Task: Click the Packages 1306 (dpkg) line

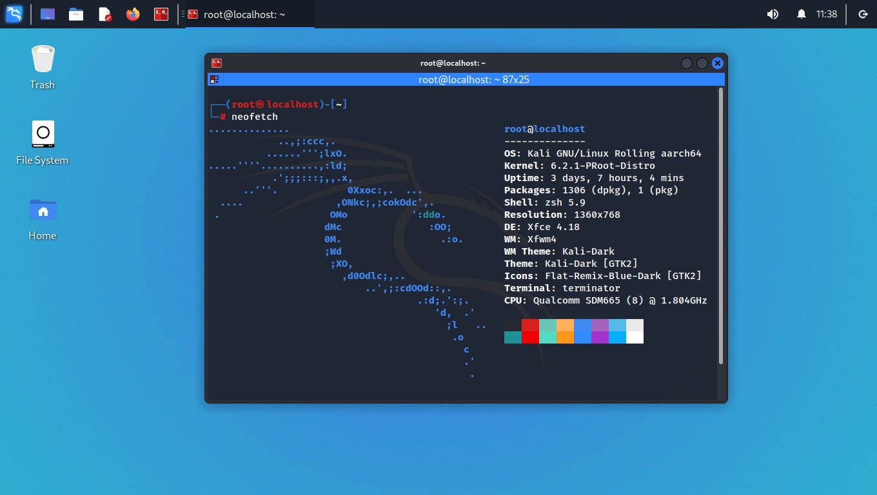Action: 591,190
